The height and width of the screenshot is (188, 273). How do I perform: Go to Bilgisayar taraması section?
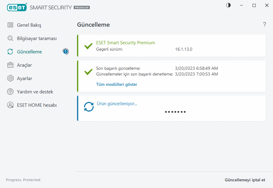click(x=37, y=39)
